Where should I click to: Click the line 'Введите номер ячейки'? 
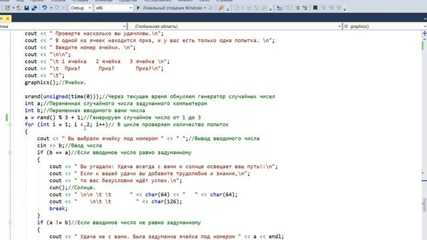click(80, 47)
